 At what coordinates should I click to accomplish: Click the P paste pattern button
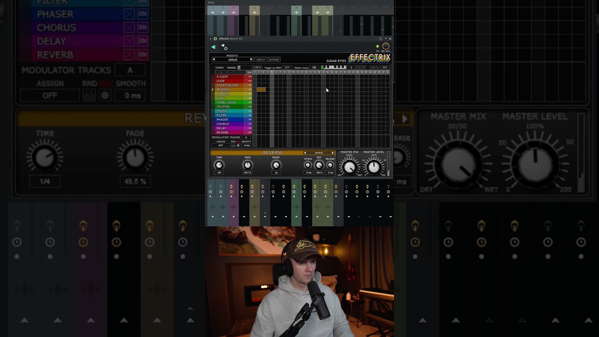[x=364, y=67]
